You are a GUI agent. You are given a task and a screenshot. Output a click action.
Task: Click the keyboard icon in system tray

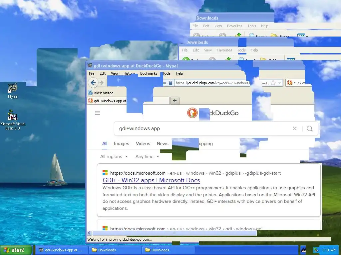304,250
